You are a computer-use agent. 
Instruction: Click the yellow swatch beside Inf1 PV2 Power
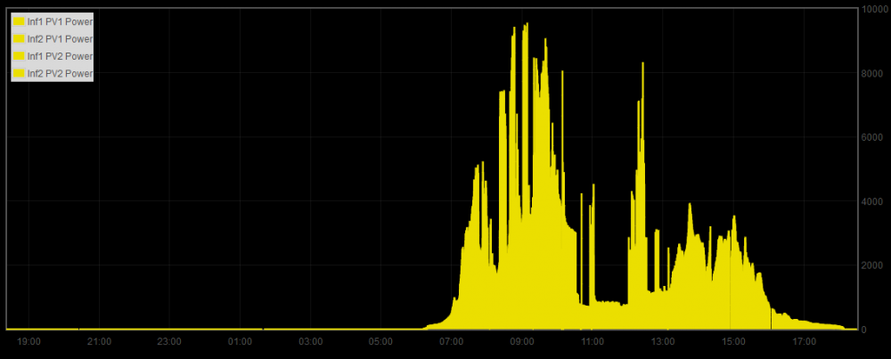(x=19, y=56)
